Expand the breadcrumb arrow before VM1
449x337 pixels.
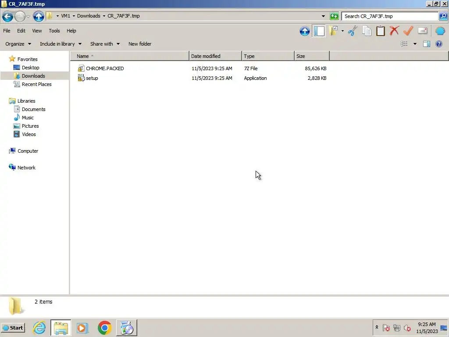pyautogui.click(x=57, y=16)
